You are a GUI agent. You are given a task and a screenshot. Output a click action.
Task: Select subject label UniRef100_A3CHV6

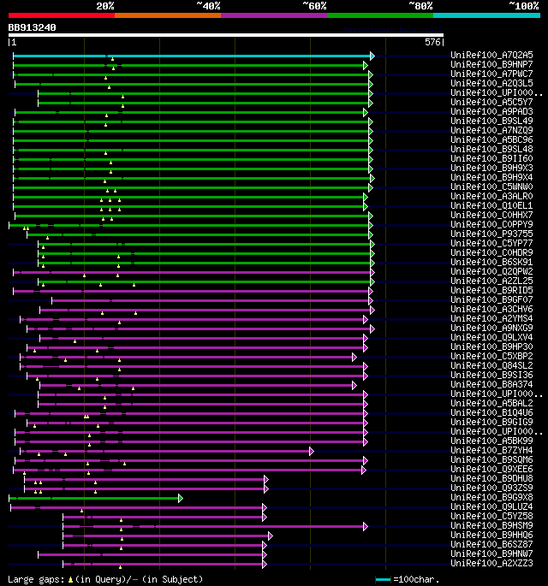tap(491, 309)
